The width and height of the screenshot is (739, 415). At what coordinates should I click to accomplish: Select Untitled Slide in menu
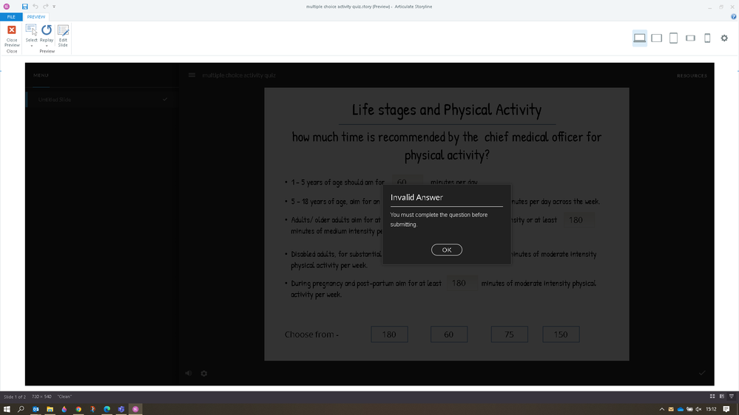point(102,100)
